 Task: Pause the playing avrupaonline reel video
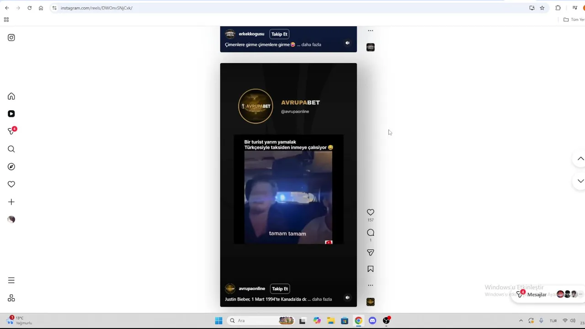click(288, 185)
